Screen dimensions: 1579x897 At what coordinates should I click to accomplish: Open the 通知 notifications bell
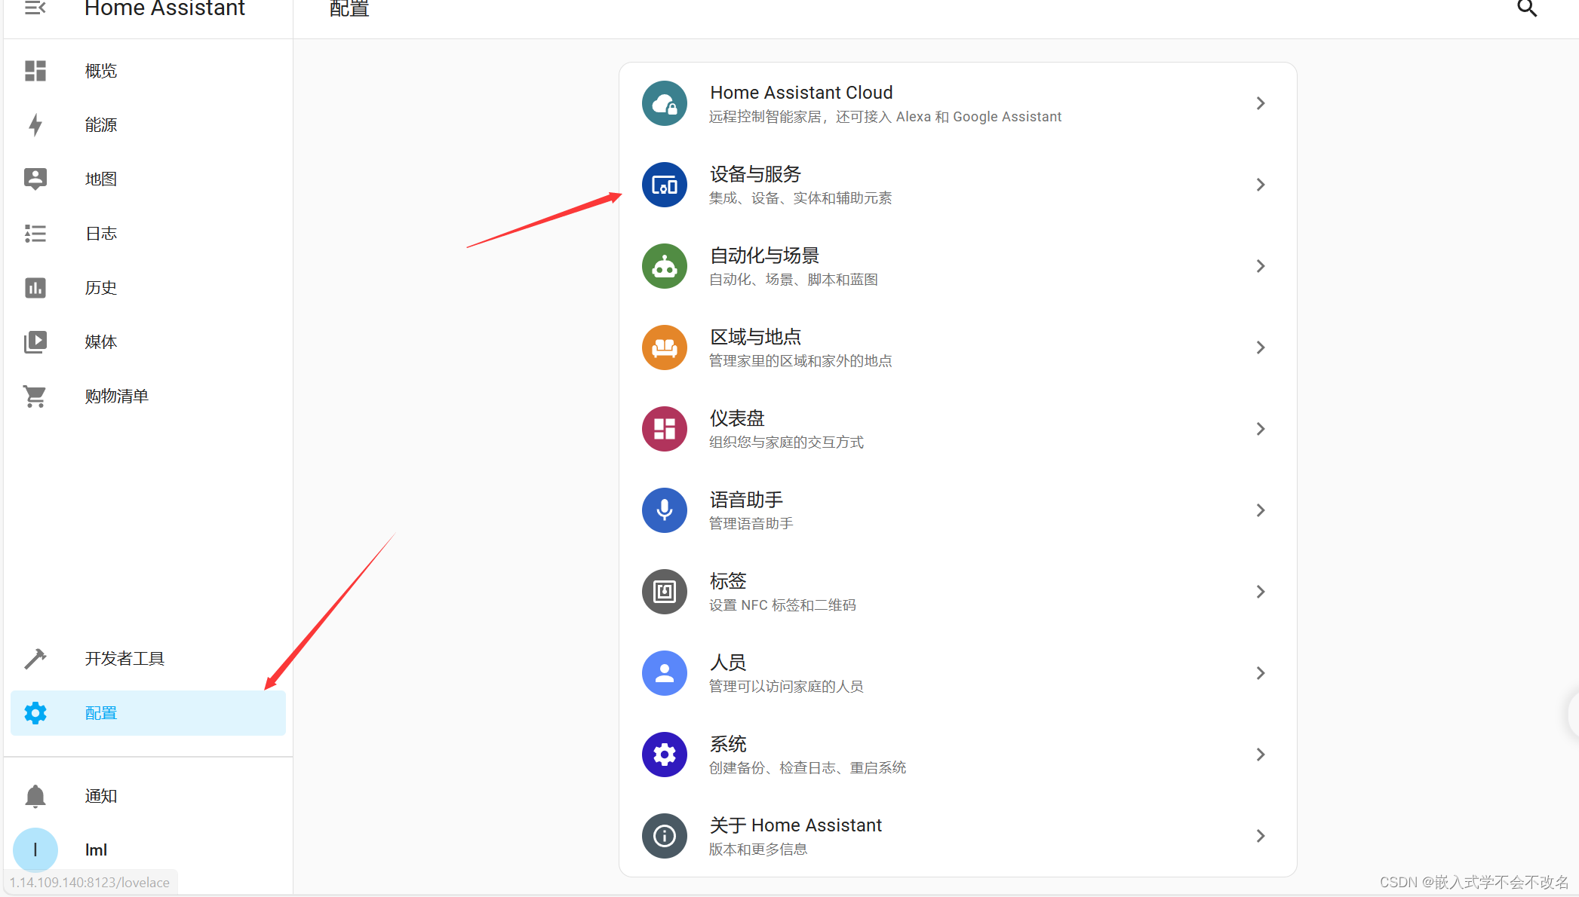click(x=35, y=795)
